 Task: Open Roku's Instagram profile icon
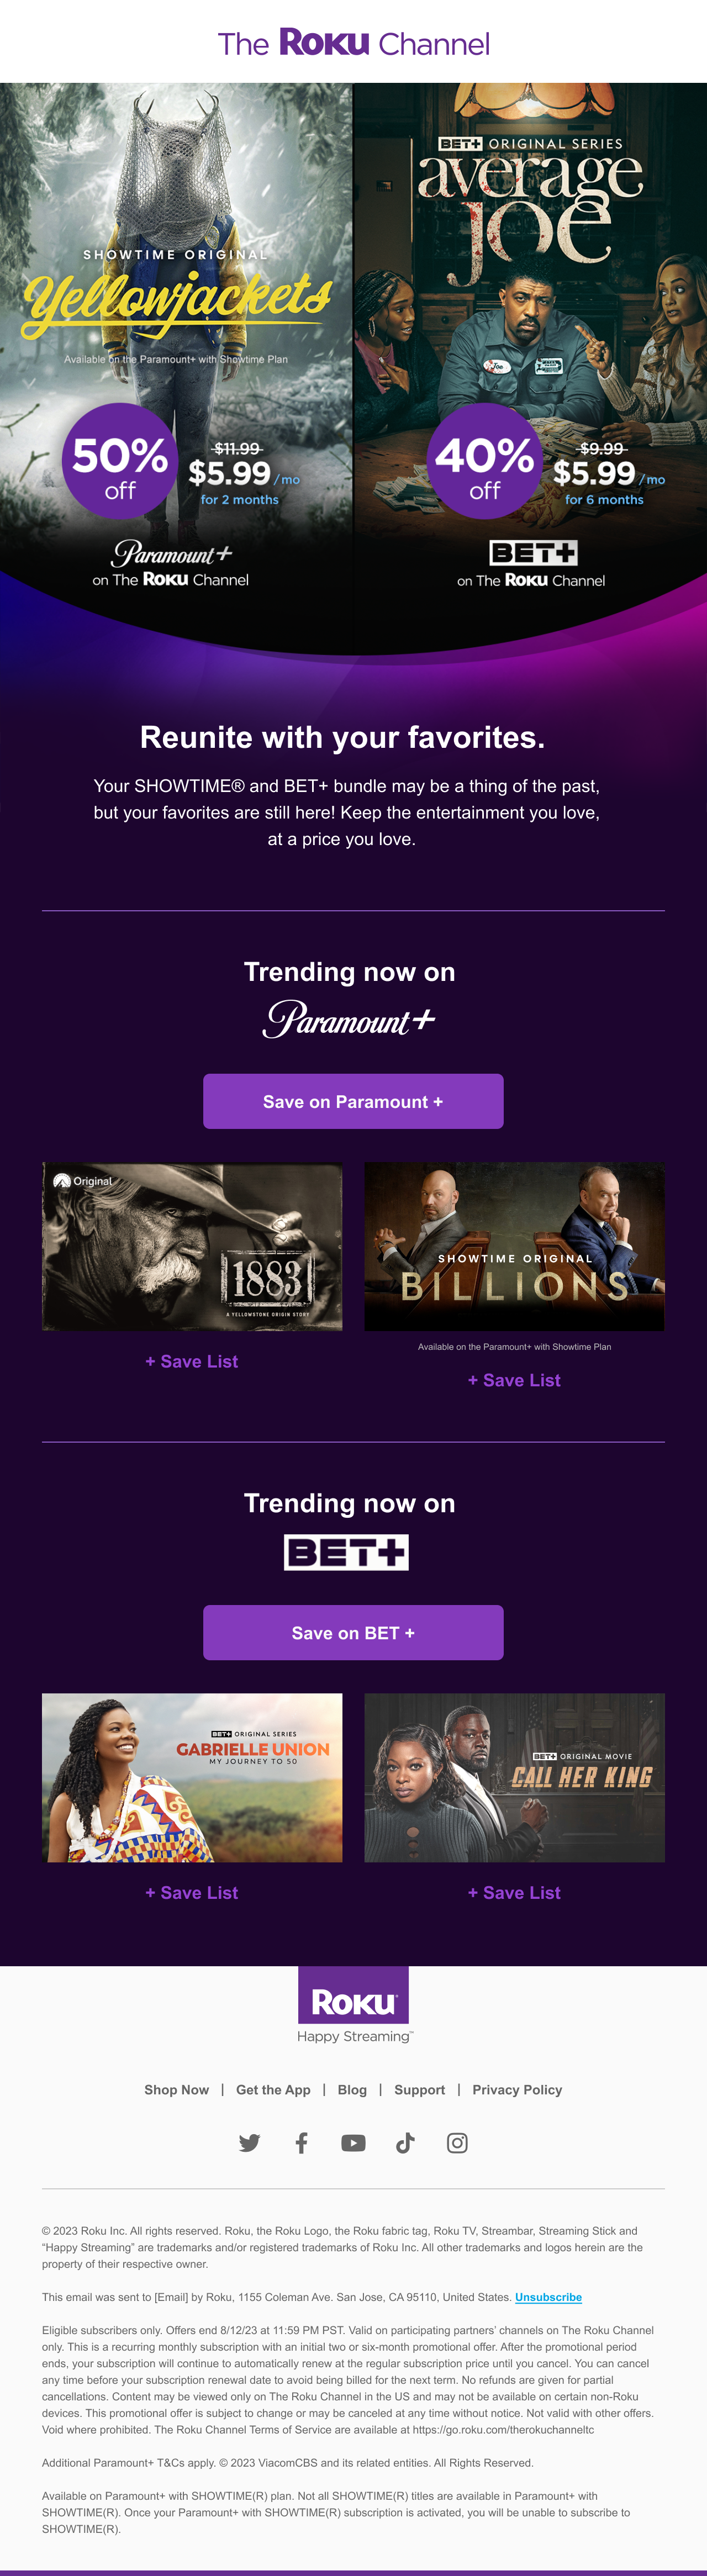tap(457, 2142)
